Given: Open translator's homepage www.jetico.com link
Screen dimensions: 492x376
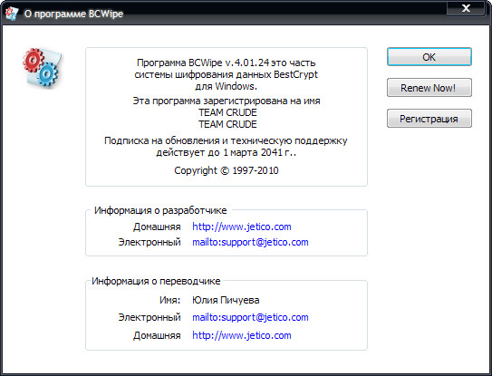Looking at the screenshot, I should [x=242, y=335].
